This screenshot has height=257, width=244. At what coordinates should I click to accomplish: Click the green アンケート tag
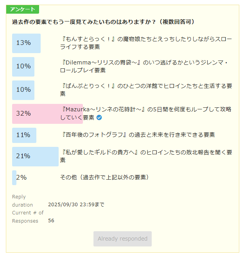(x=23, y=9)
